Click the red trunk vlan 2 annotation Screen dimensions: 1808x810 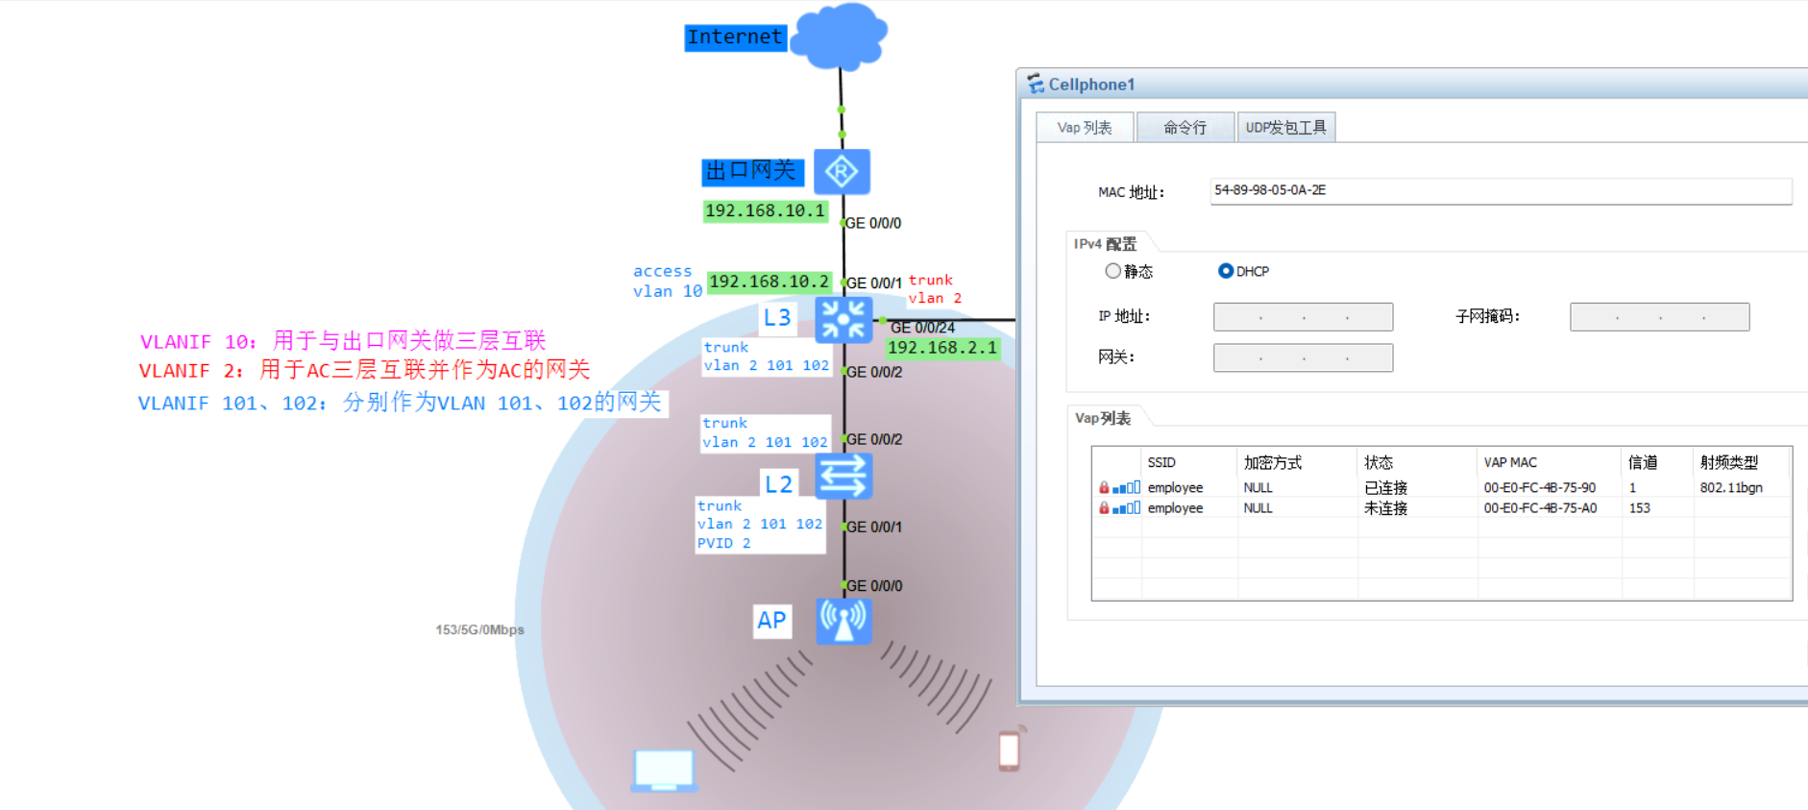coord(935,289)
